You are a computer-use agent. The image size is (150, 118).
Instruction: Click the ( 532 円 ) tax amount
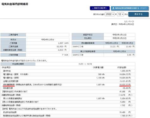(x=126, y=105)
